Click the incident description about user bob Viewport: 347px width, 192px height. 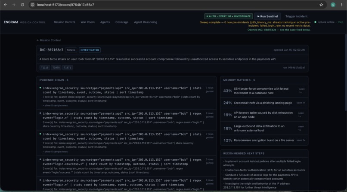click(x=158, y=59)
